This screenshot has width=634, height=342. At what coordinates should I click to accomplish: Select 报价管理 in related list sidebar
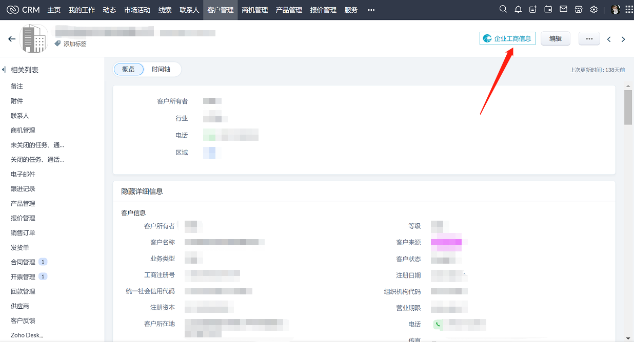pyautogui.click(x=23, y=218)
